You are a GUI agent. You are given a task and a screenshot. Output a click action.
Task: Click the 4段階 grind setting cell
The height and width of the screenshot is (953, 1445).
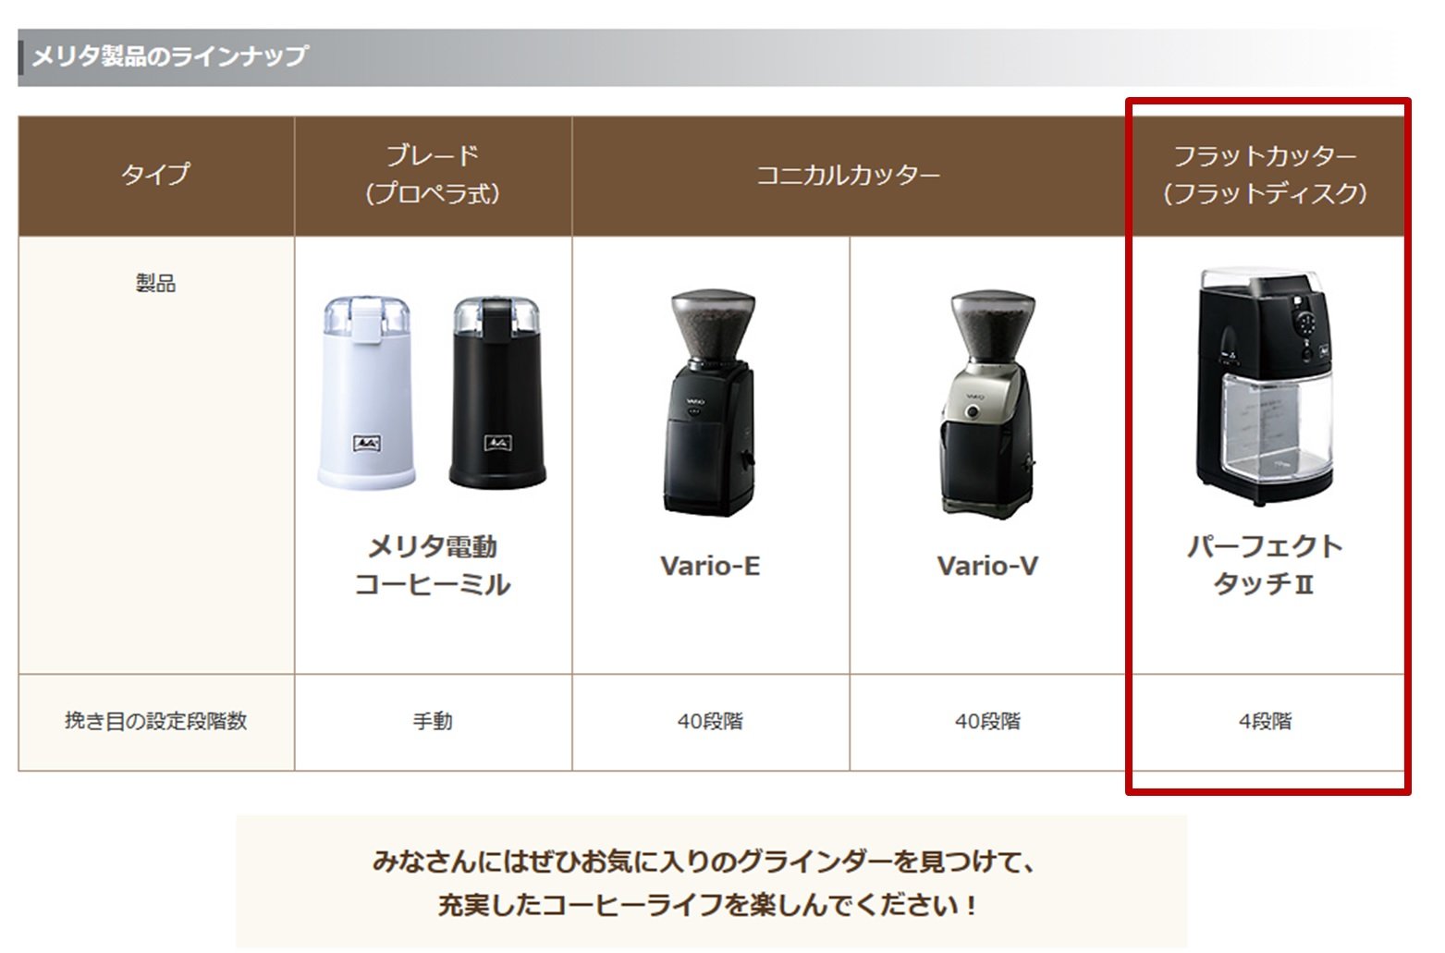tap(1265, 721)
